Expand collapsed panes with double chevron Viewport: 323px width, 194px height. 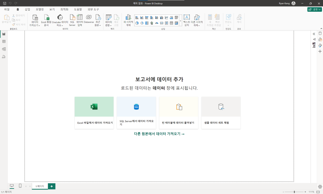[x=314, y=34]
